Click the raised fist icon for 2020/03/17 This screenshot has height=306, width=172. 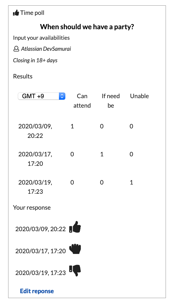(75, 249)
